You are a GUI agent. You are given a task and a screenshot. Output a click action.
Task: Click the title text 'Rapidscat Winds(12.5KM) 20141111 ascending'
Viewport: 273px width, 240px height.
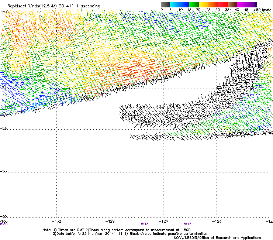pos(54,6)
